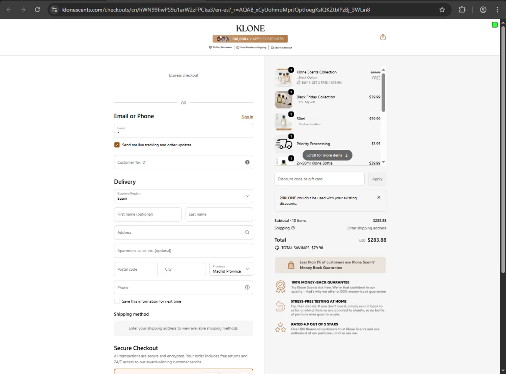Click the $283.88 total amount
This screenshot has height=374, width=506.
[377, 240]
